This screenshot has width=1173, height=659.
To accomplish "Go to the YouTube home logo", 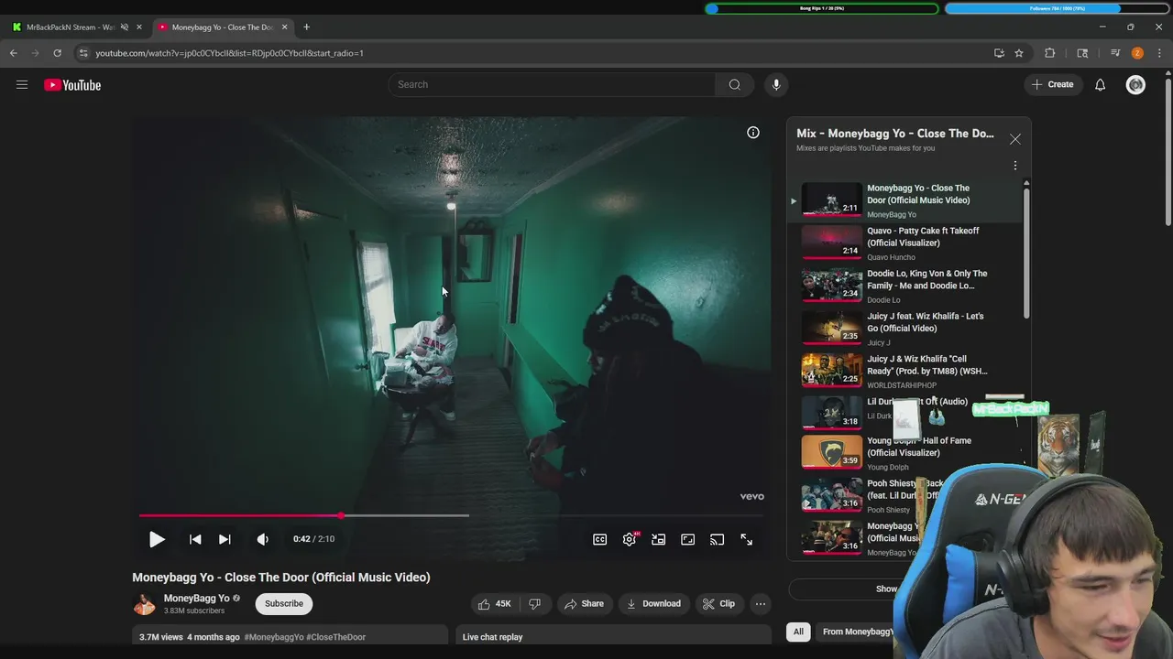I will (x=72, y=85).
